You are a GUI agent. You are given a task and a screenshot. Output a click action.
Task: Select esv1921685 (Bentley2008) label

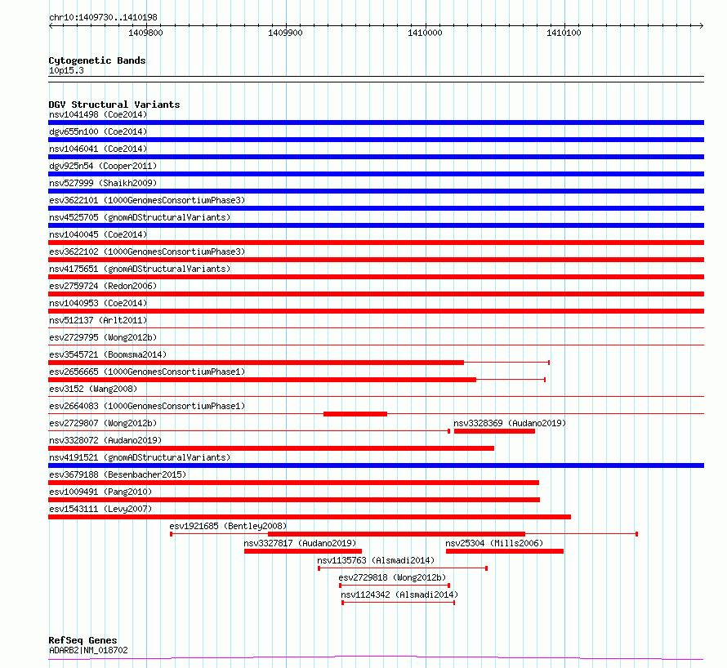[x=228, y=526]
